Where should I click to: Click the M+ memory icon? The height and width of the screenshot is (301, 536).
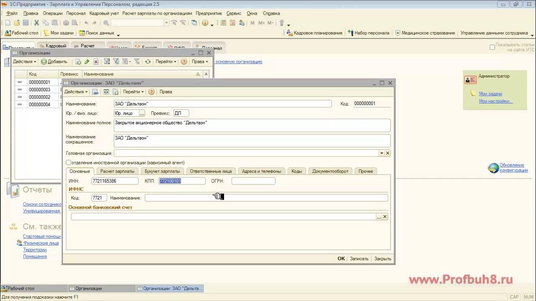[261, 23]
